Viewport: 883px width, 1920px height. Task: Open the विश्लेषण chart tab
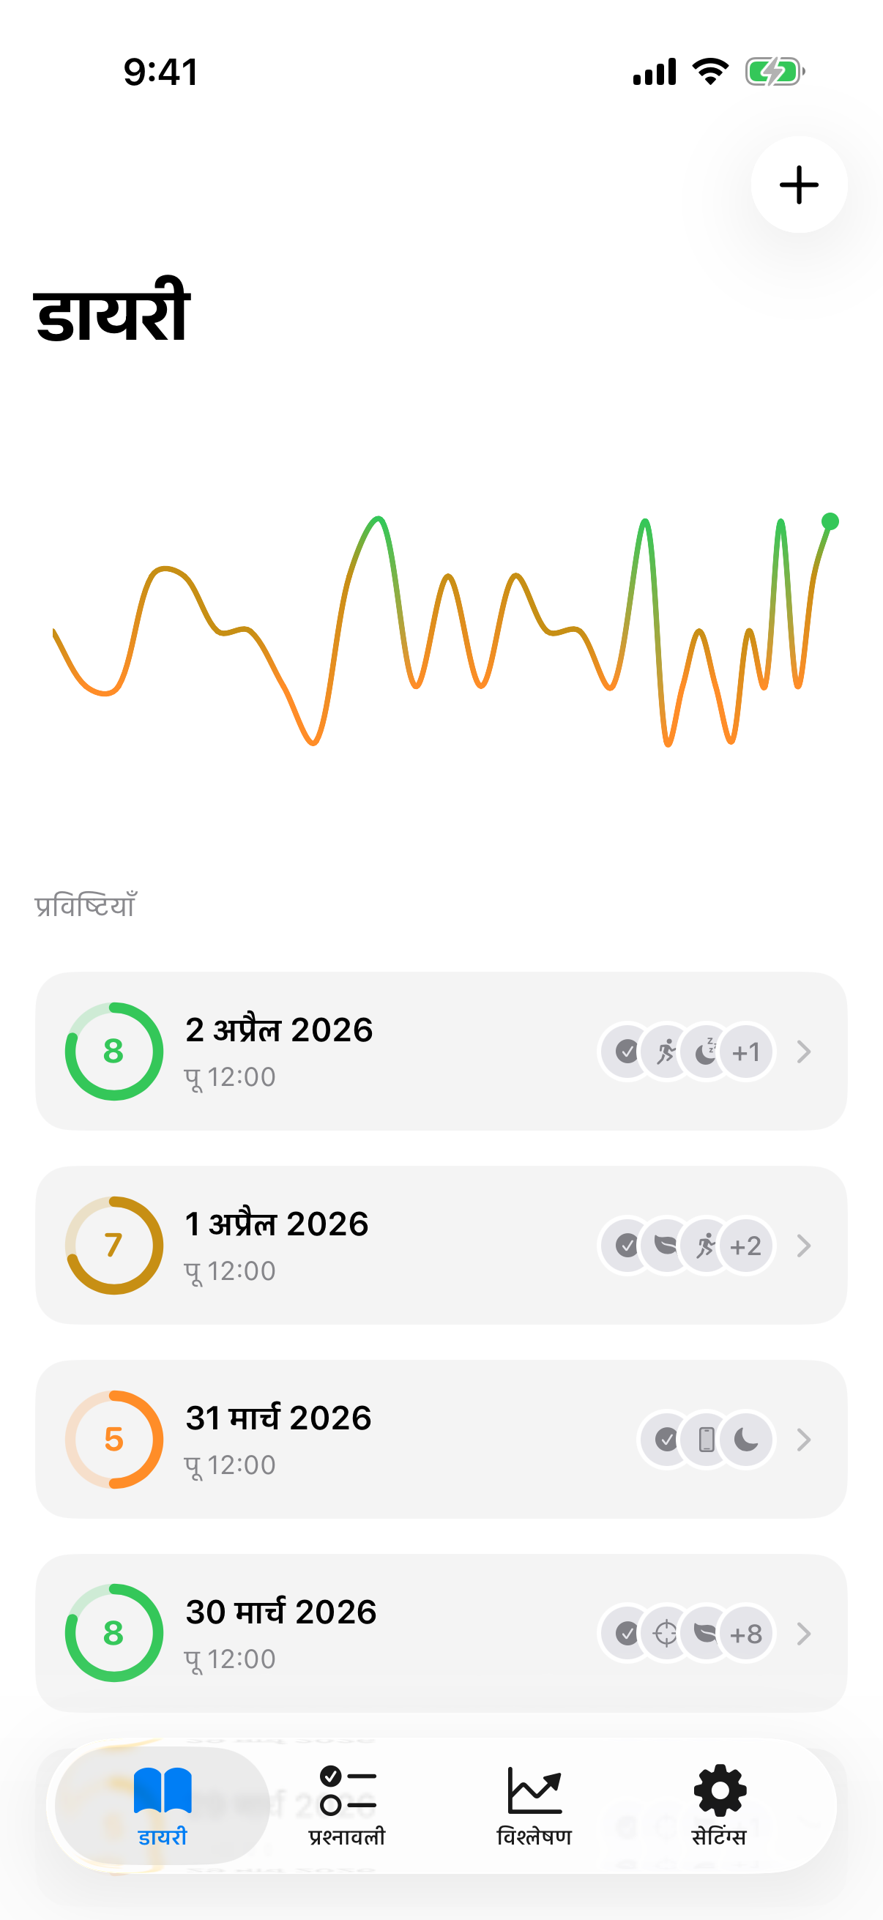pyautogui.click(x=534, y=1804)
